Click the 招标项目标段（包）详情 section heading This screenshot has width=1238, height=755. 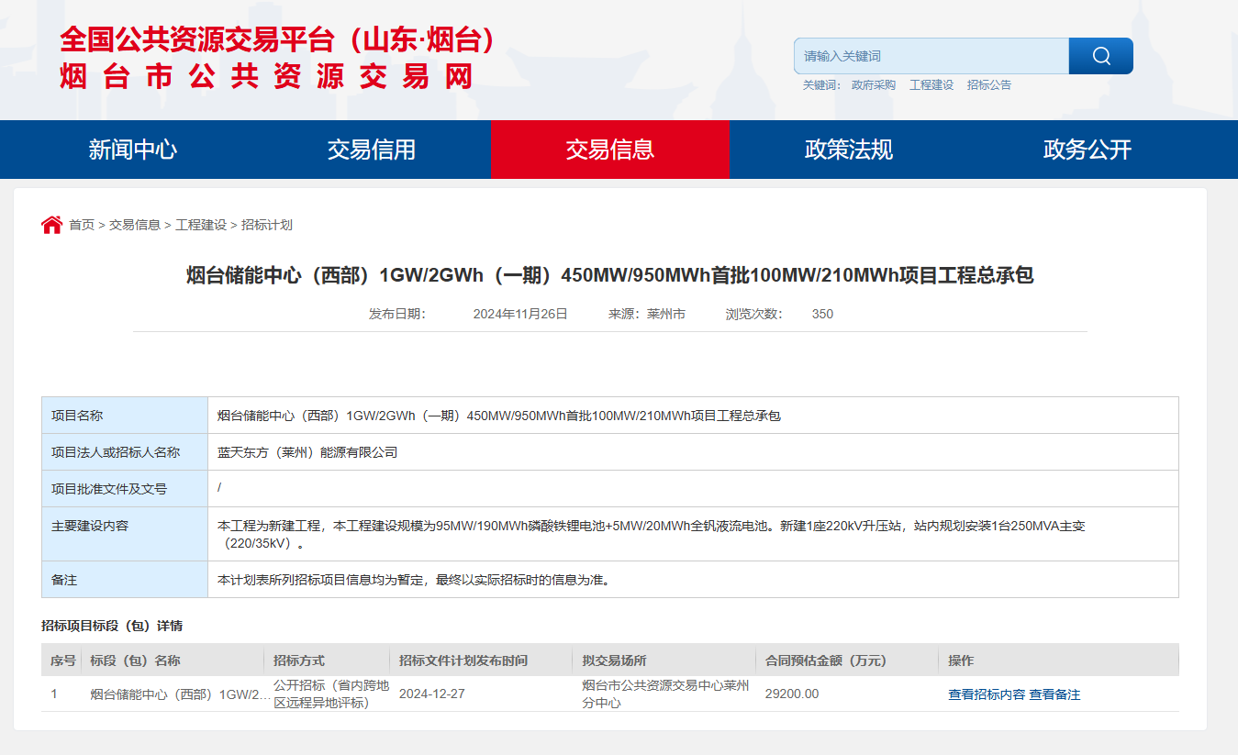[x=112, y=626]
